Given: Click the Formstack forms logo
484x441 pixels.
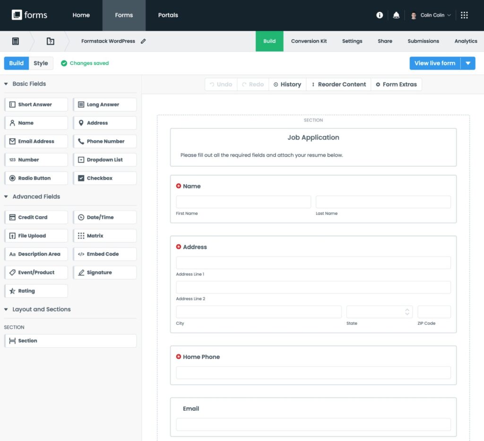Looking at the screenshot, I should click(x=29, y=15).
